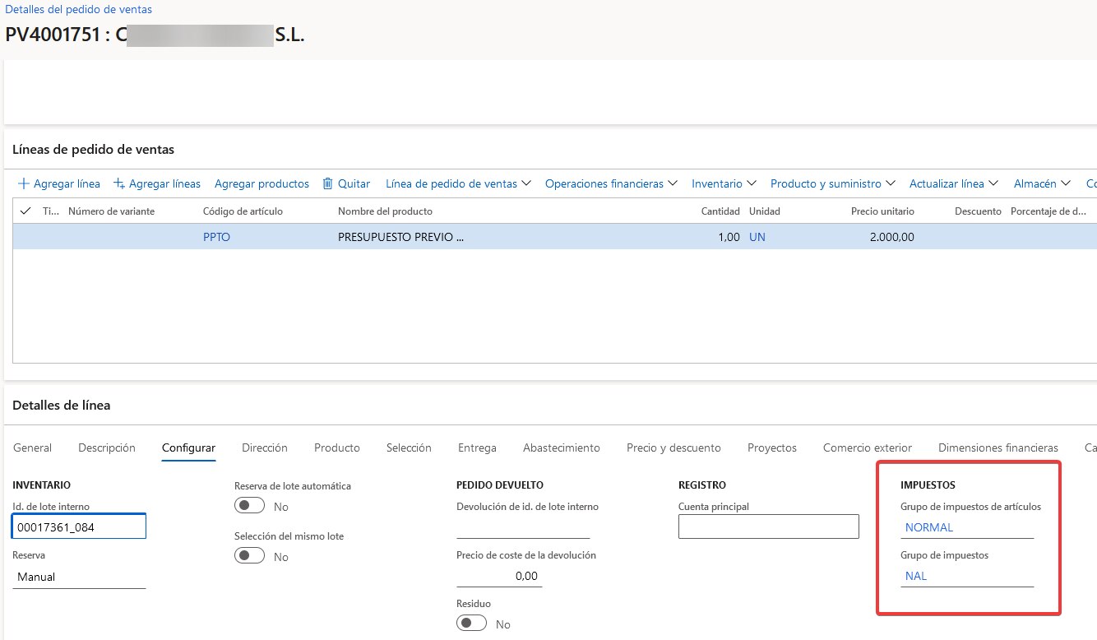The height and width of the screenshot is (640, 1097).
Task: Switch to the Precio y descuento tab
Action: point(673,448)
